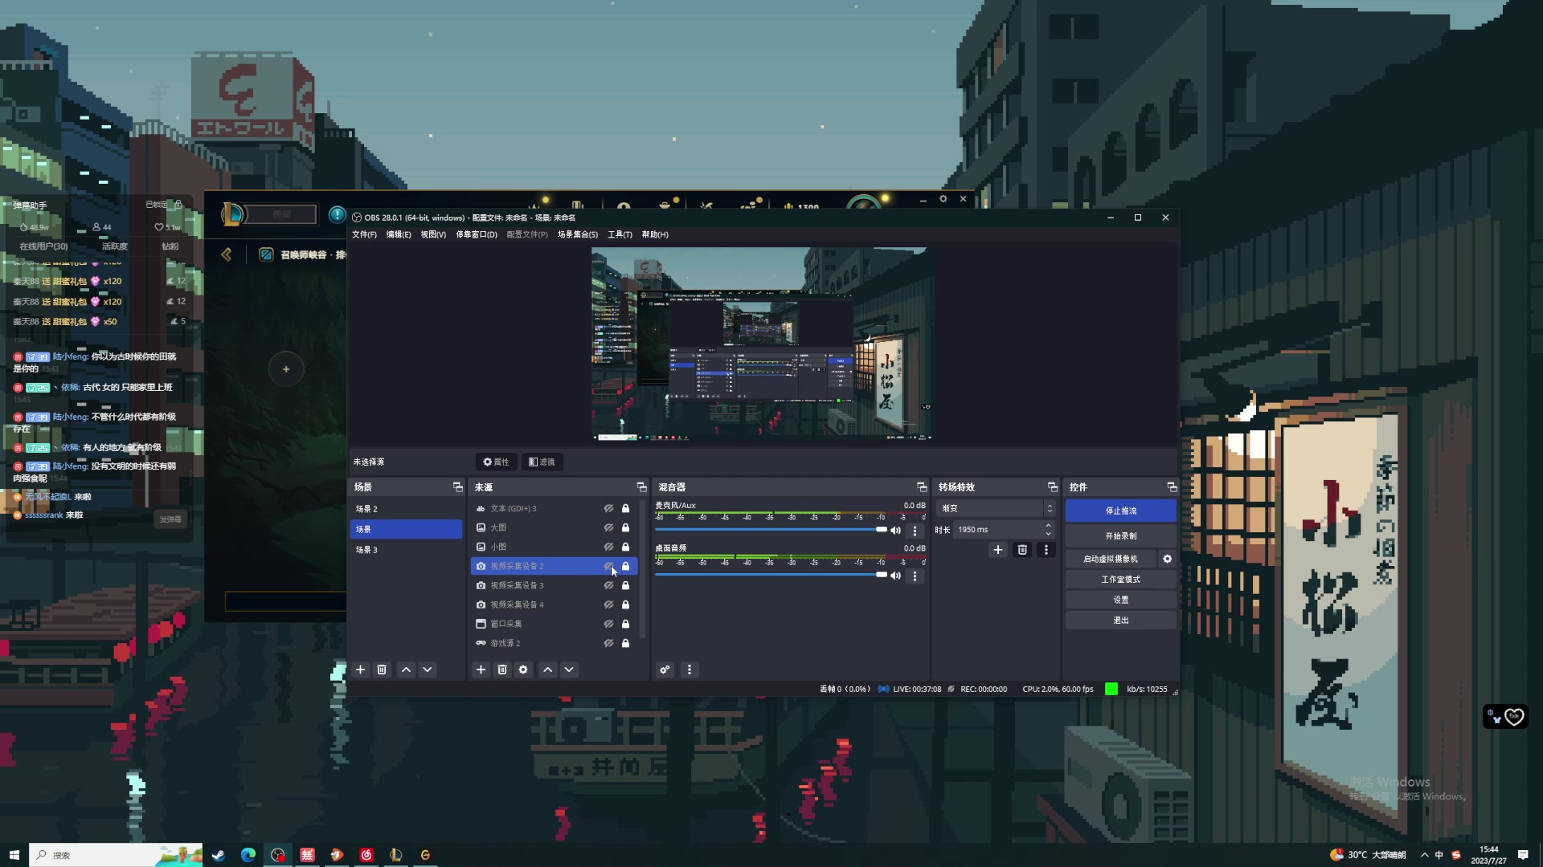
Task: Toggle visibility of 文本 (GDI+) 3 source
Action: click(608, 508)
